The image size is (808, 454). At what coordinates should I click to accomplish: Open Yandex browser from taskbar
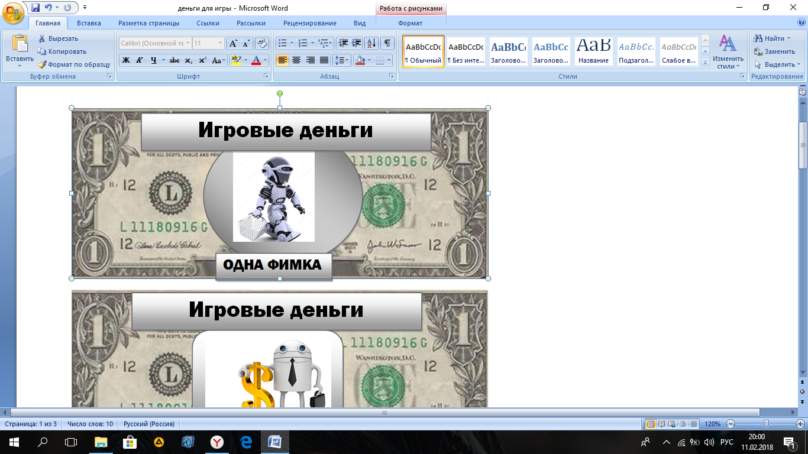point(217,442)
